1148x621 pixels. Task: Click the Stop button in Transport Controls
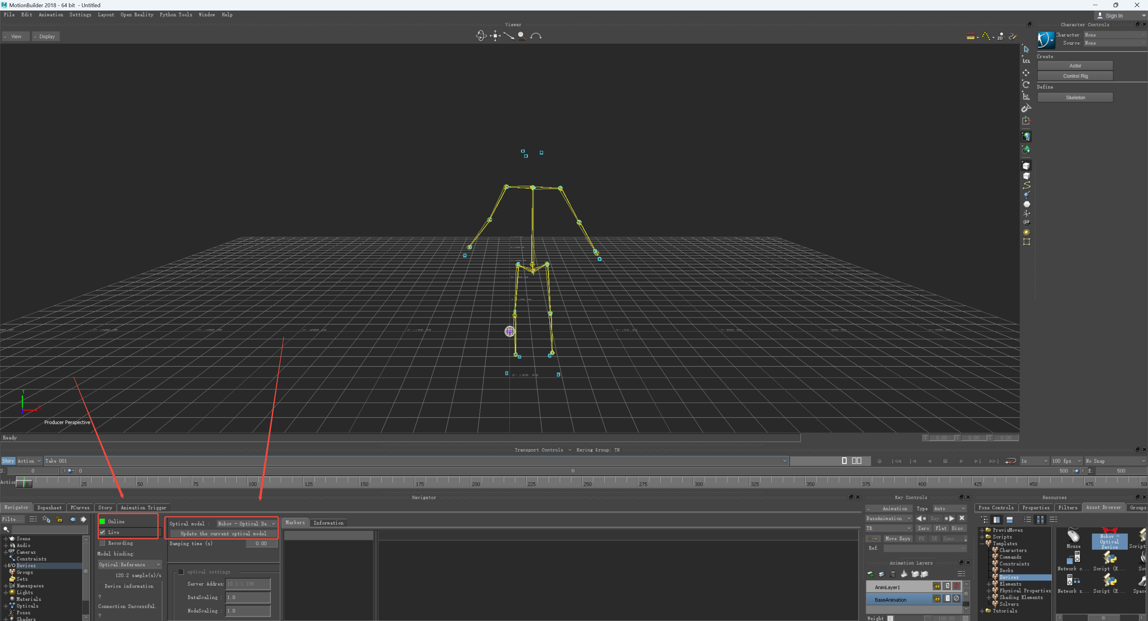(x=945, y=461)
